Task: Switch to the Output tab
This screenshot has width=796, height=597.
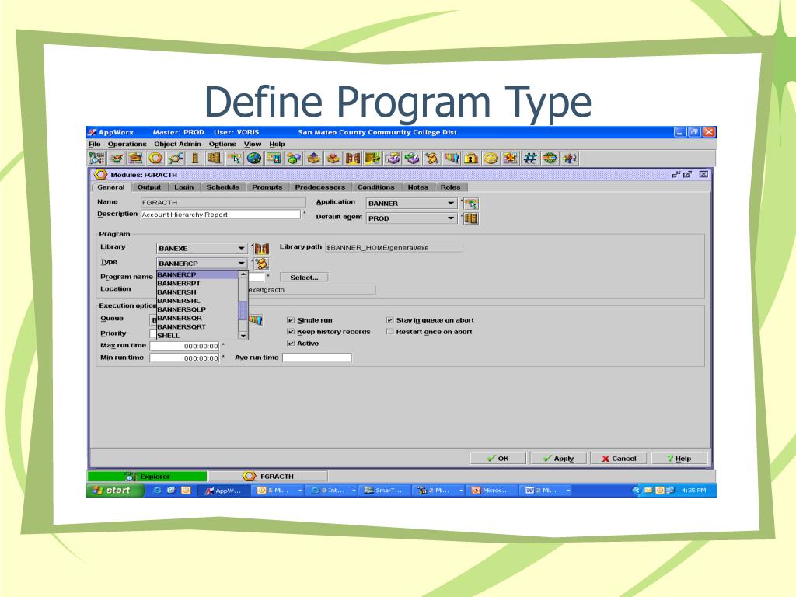Action: tap(148, 187)
